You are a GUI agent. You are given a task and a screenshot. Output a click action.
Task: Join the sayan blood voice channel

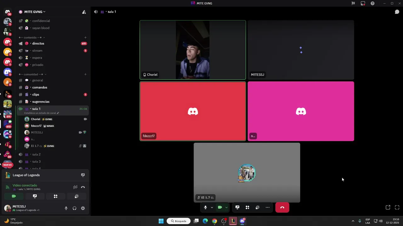coord(53,28)
